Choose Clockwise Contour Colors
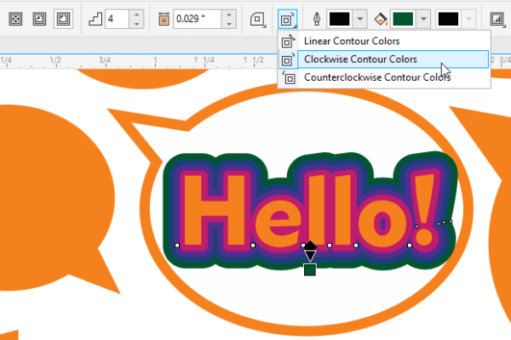Viewport: 511px width, 340px height. pyautogui.click(x=360, y=59)
